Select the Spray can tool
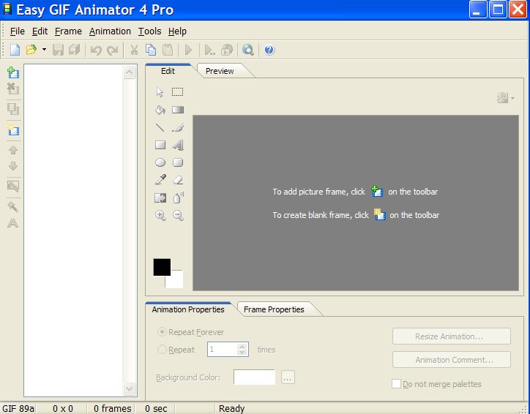This screenshot has width=530, height=414. click(178, 197)
